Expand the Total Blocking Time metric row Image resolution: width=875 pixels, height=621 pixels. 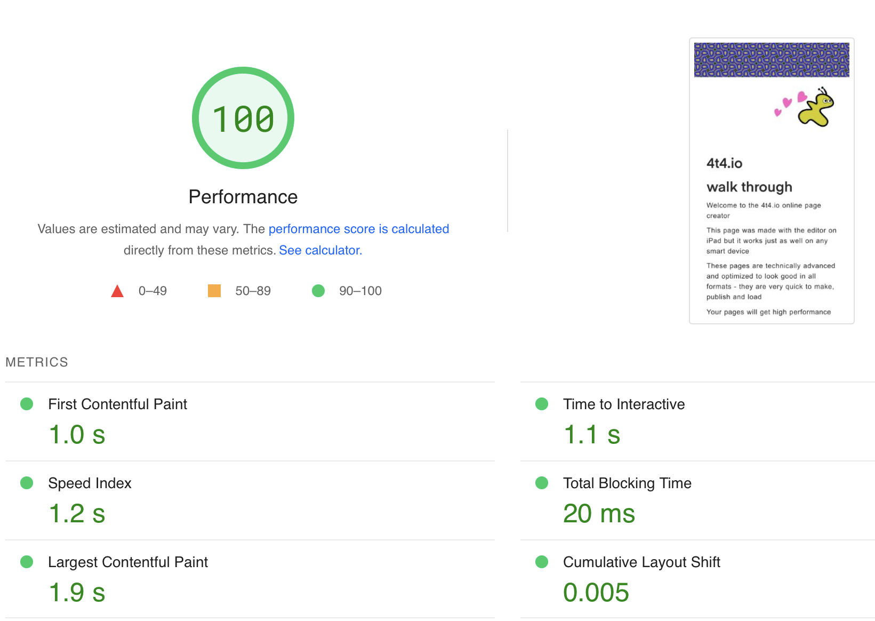tap(627, 483)
